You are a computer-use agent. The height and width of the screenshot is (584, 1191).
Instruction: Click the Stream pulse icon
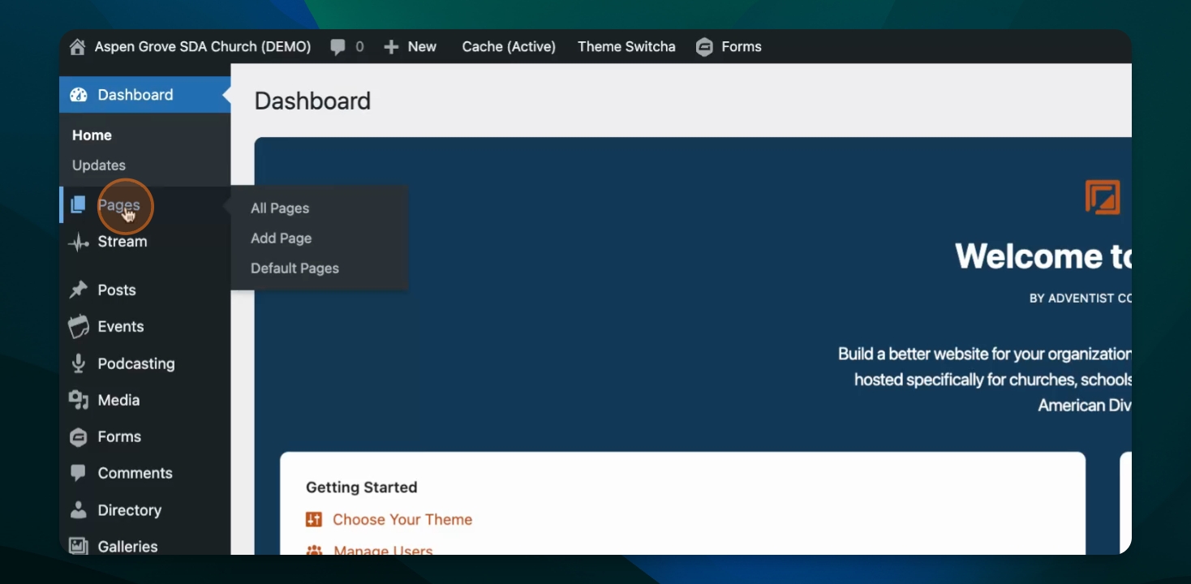click(78, 242)
